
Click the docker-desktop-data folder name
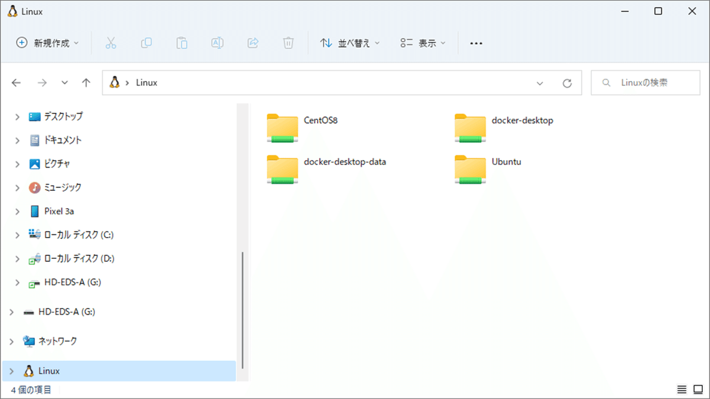click(x=345, y=161)
